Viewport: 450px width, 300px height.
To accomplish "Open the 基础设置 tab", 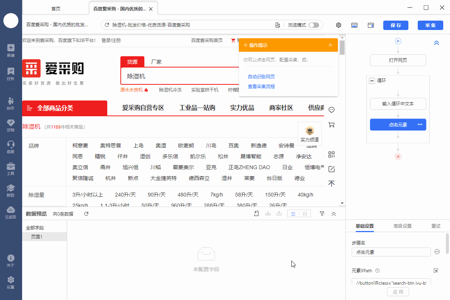I will [x=364, y=226].
